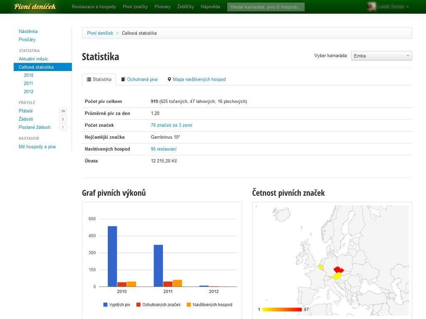Open the 70 značek ze 3 zemí link
This screenshot has width=426, height=319.
tap(171, 125)
